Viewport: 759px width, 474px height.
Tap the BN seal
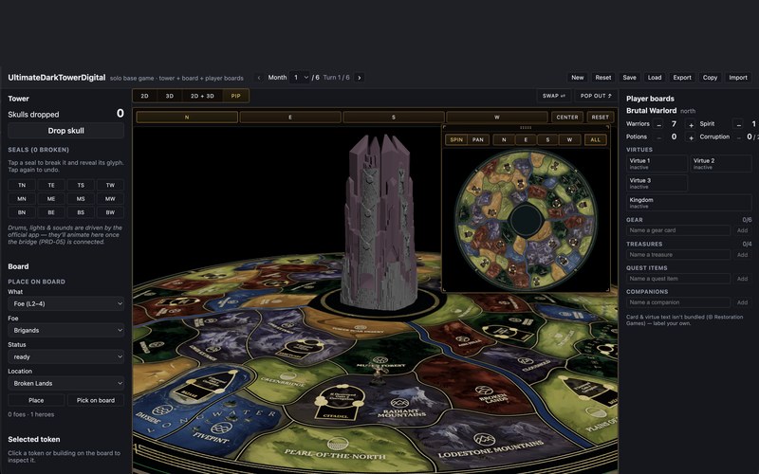pos(22,212)
